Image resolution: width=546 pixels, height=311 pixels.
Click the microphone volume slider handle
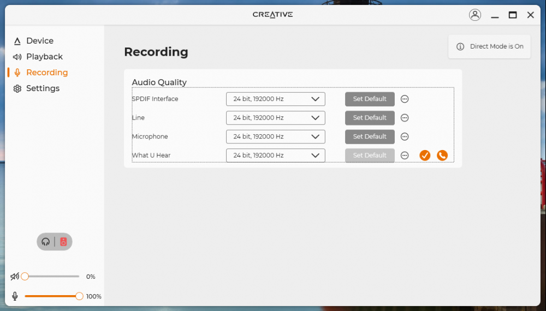(x=79, y=296)
